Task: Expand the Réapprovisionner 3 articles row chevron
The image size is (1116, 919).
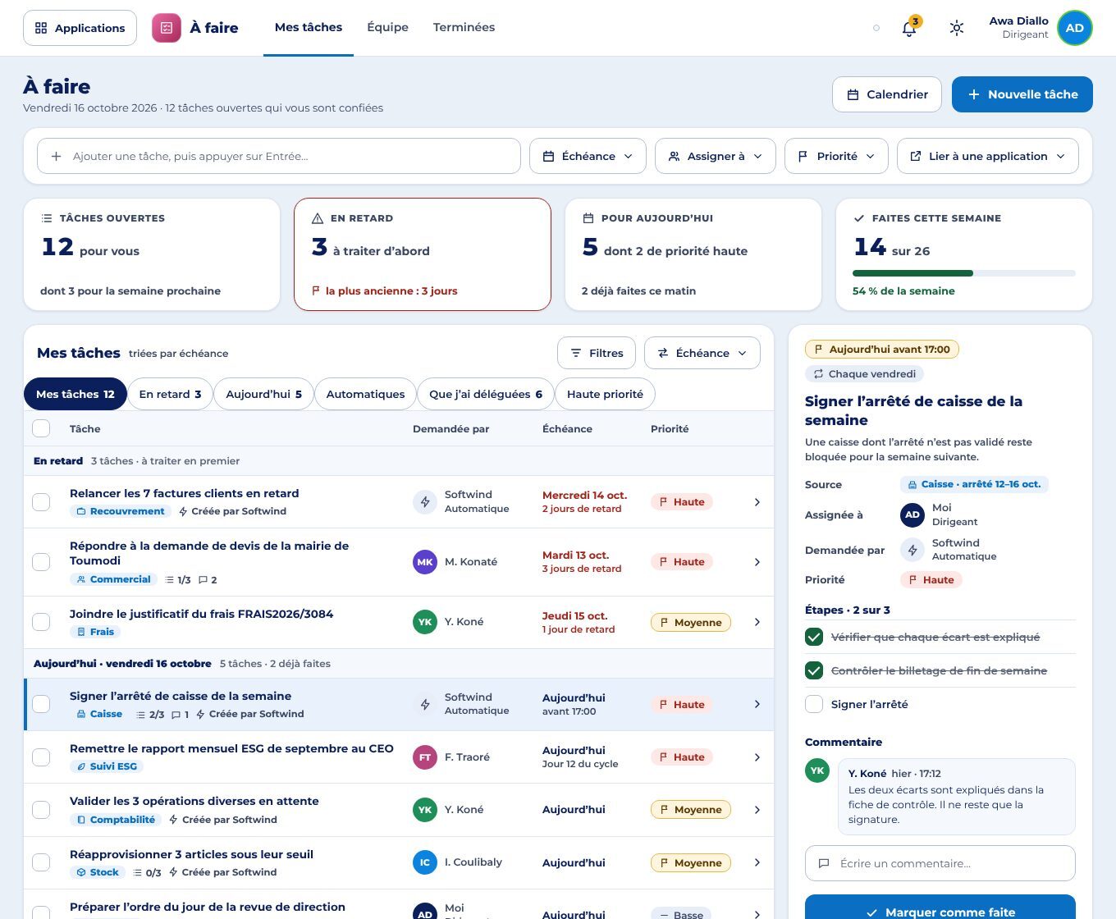Action: pos(757,862)
